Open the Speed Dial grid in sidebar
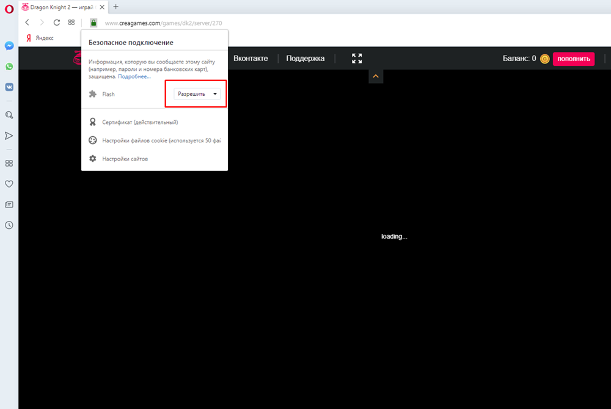Viewport: 611px width, 409px height. (x=9, y=163)
